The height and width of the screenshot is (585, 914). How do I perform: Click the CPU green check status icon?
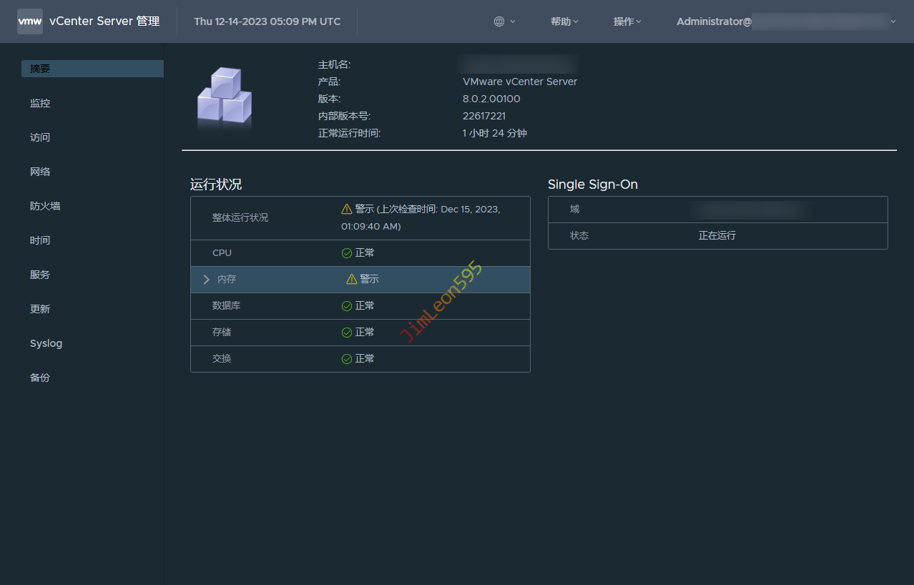[347, 253]
